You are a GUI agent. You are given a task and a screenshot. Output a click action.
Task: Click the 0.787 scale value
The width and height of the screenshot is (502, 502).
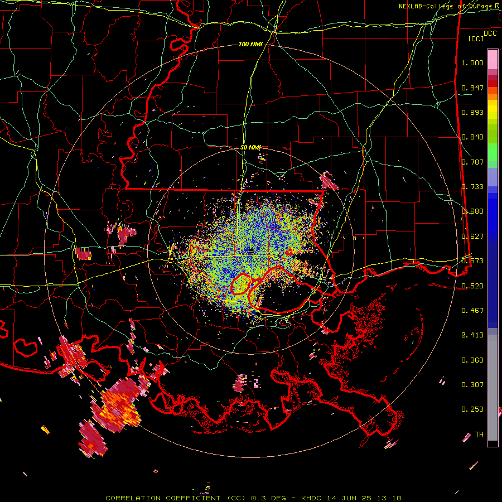(x=472, y=162)
